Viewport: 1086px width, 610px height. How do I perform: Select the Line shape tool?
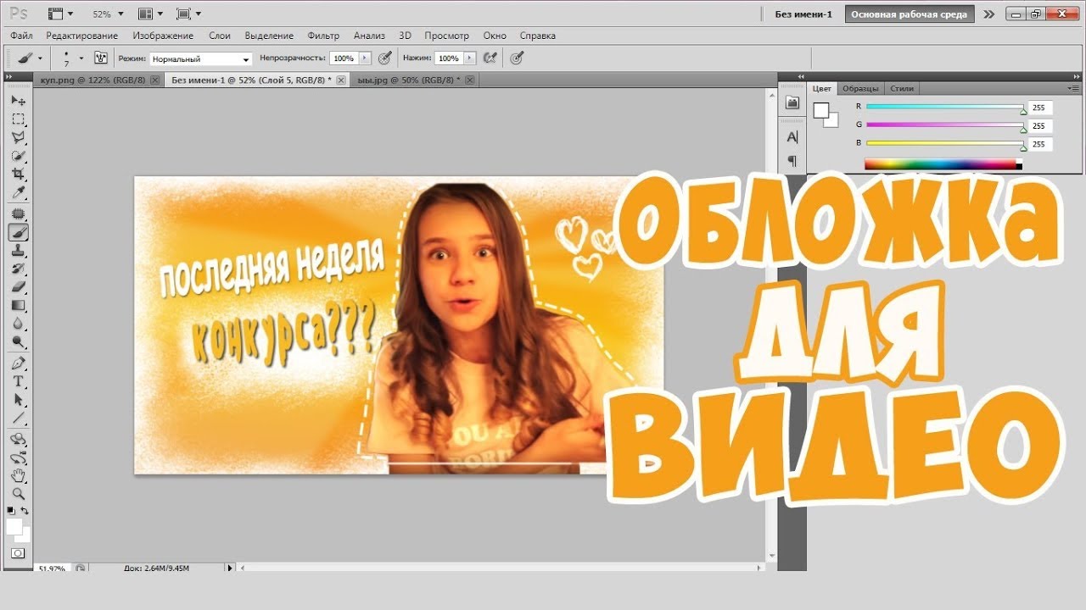point(18,419)
